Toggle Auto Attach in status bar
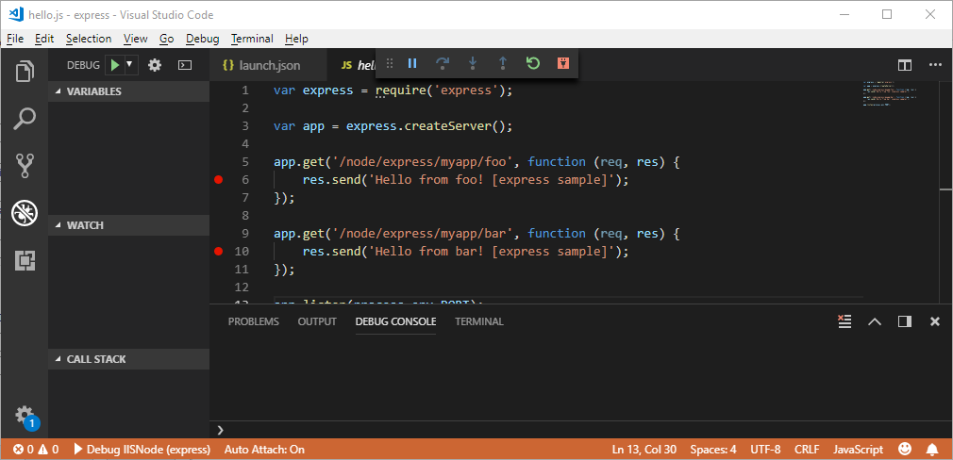953x460 pixels. [264, 450]
